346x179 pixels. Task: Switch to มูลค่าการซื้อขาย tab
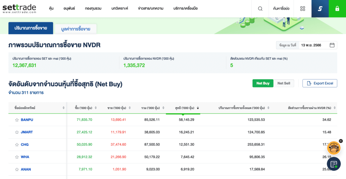tap(76, 29)
